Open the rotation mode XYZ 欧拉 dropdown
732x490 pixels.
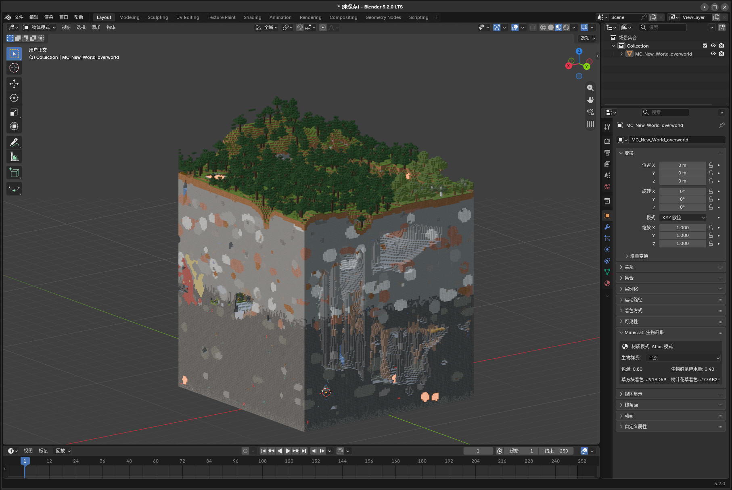coord(683,218)
